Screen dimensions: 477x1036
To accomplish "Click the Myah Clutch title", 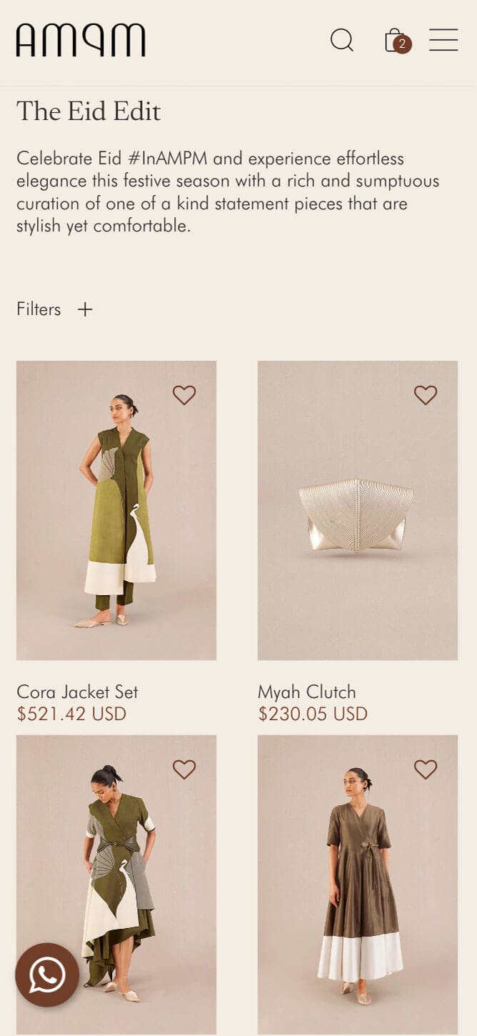I will pos(306,692).
